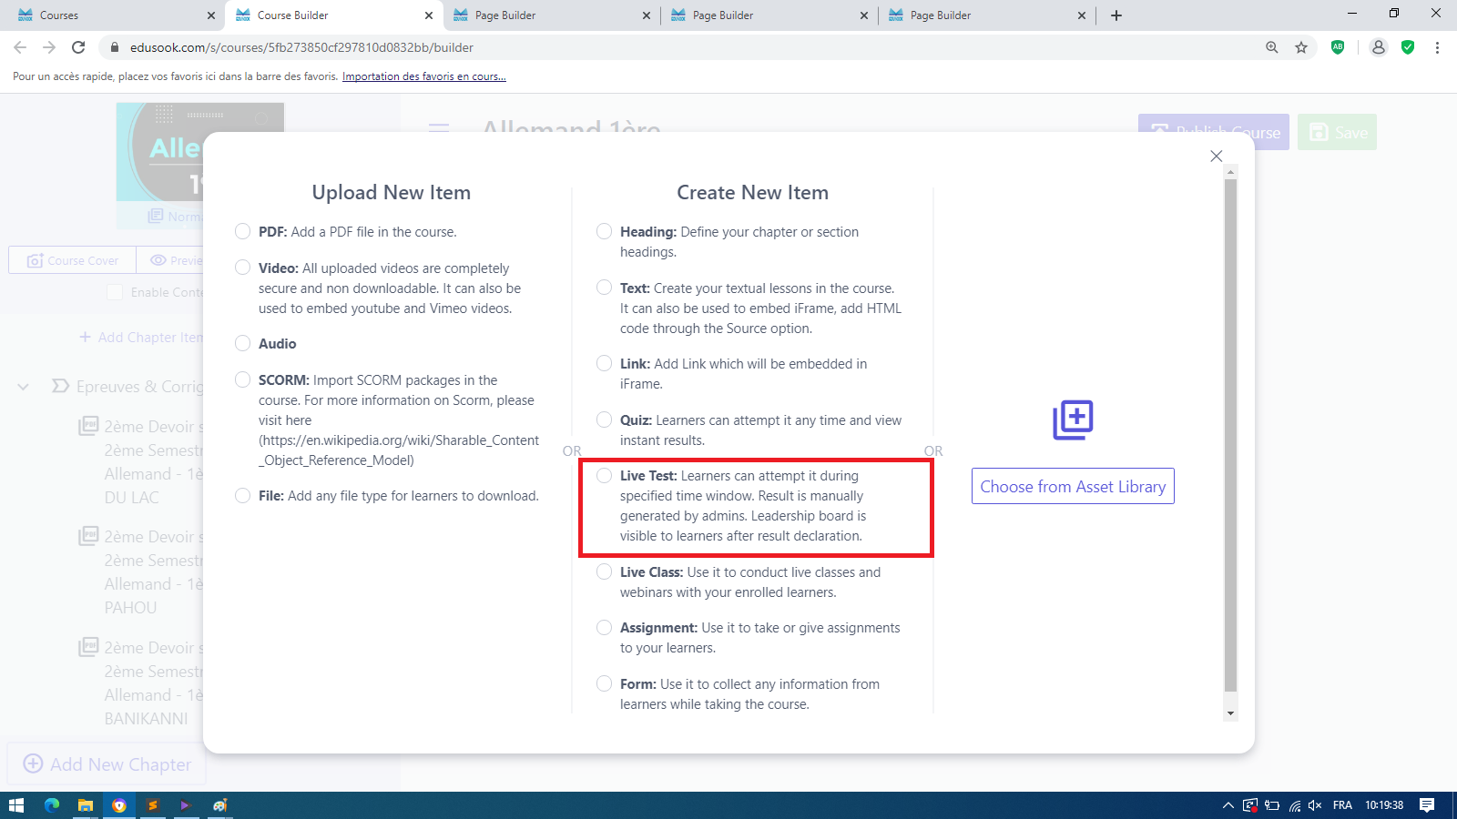Screen dimensions: 1457x819
Task: Open the Chrome profile avatar icon
Action: (1378, 47)
